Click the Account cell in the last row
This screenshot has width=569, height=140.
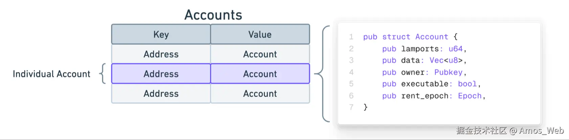(x=260, y=94)
